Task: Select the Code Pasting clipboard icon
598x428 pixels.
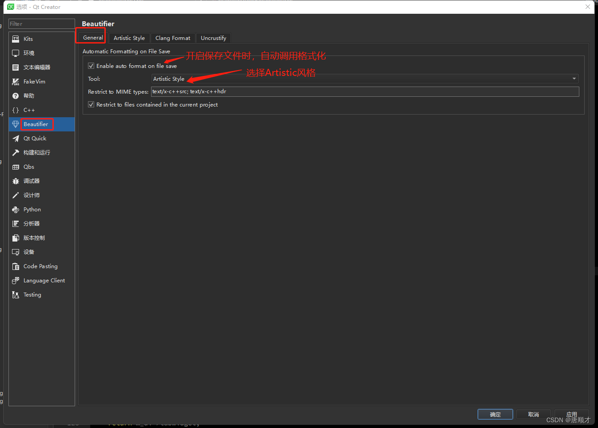Action: coord(16,266)
